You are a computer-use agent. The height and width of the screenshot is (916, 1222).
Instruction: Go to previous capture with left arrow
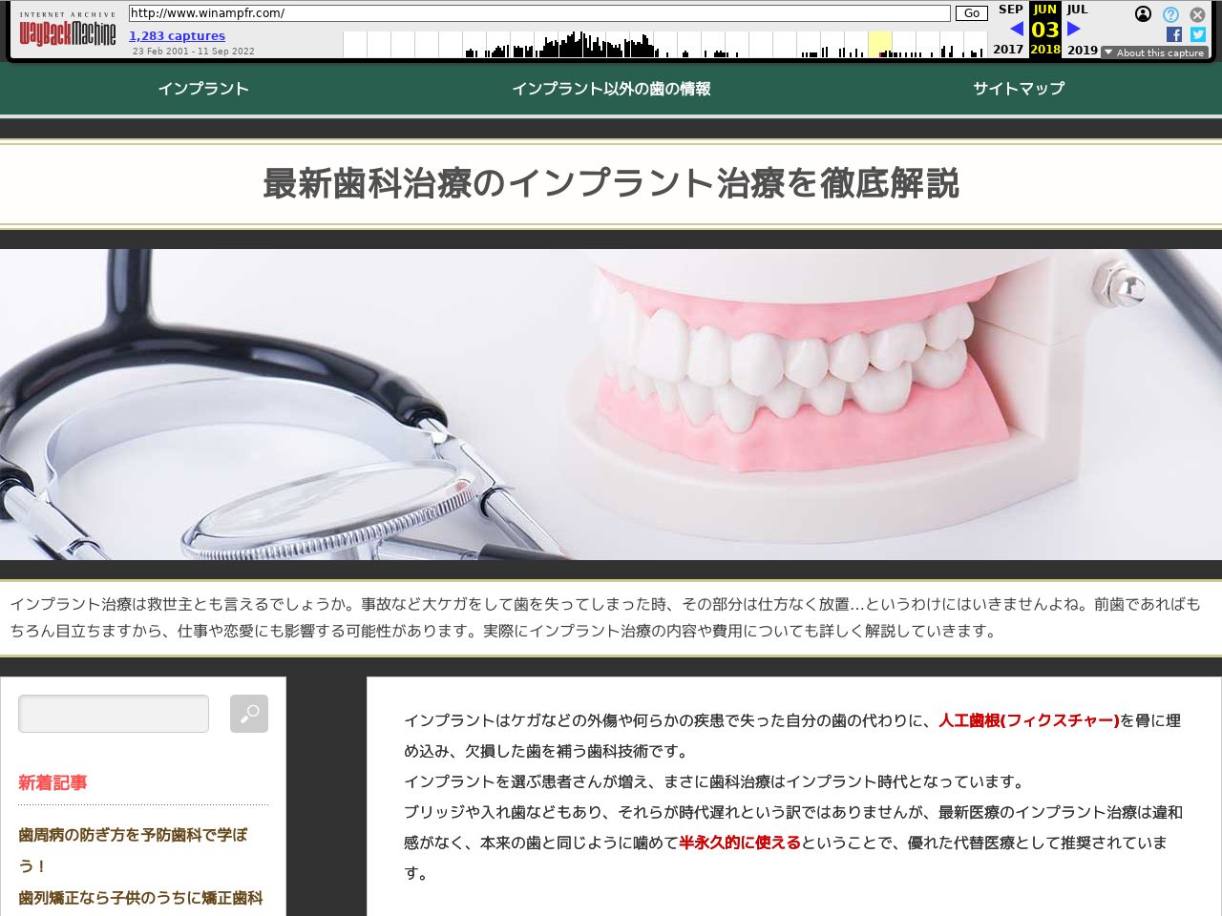[x=1016, y=29]
